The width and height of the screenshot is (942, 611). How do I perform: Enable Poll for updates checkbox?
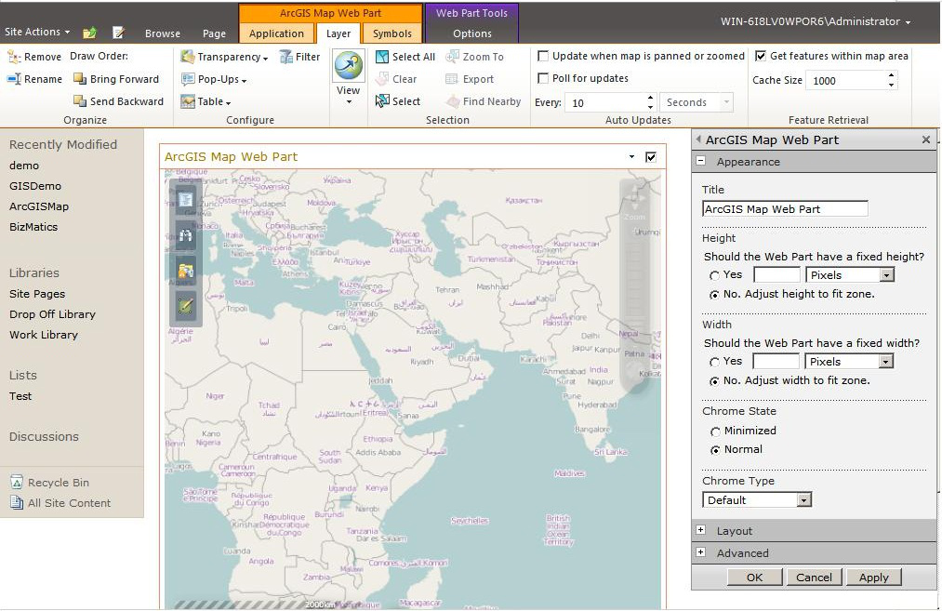tap(543, 78)
